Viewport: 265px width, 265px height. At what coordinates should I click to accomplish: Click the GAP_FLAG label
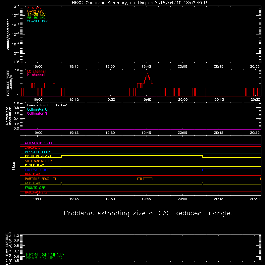click(32, 147)
